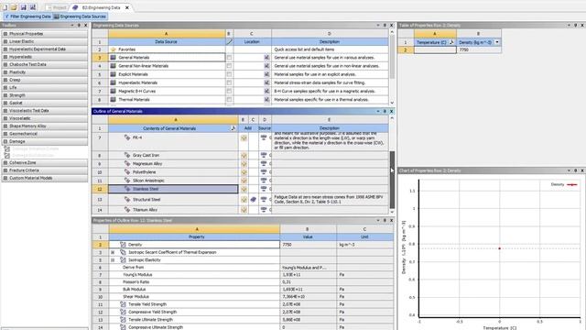Viewport: 586px width, 330px height.
Task: Click Density legend marker in chart
Action: coord(571,184)
